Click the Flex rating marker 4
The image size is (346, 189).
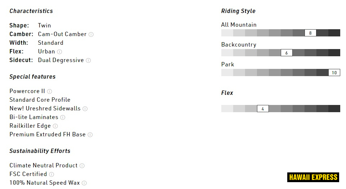click(x=263, y=109)
